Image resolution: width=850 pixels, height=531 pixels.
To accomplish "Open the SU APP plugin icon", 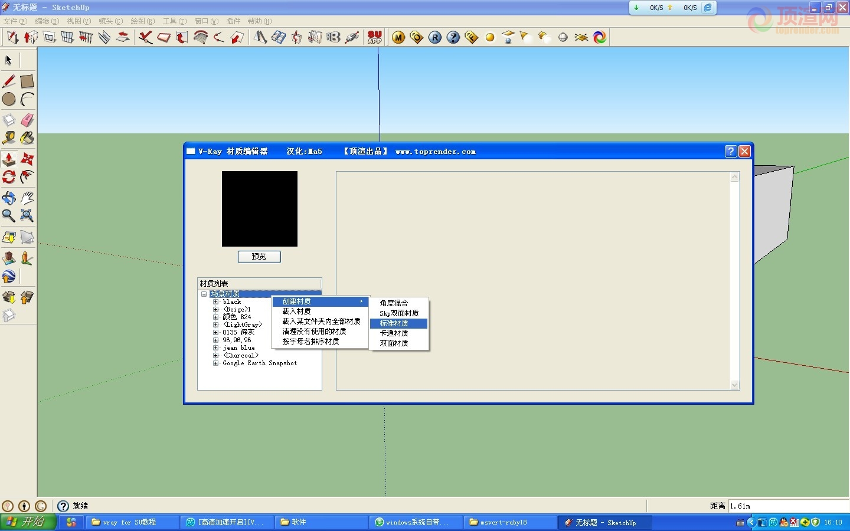I will [x=374, y=37].
